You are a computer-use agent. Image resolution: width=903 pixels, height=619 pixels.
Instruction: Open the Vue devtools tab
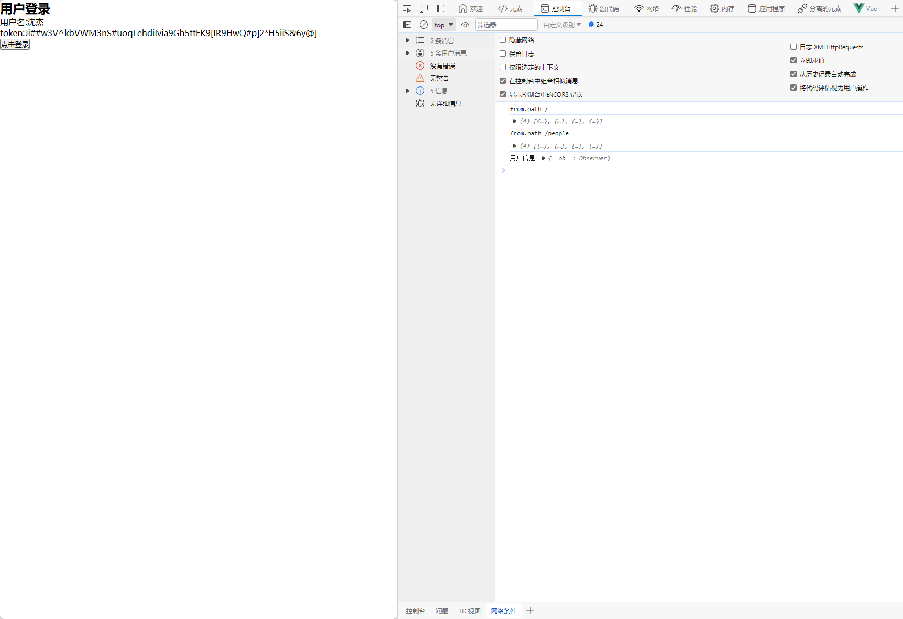(865, 8)
